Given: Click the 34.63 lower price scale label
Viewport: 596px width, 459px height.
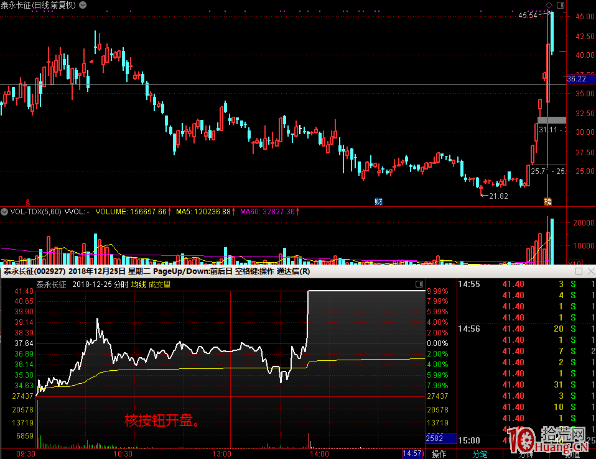Looking at the screenshot, I should [x=24, y=386].
